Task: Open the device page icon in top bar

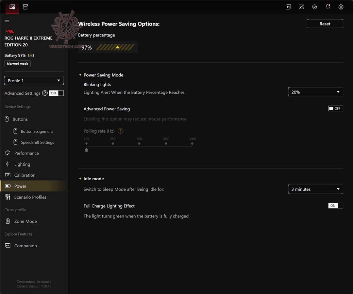Action: coord(12,7)
